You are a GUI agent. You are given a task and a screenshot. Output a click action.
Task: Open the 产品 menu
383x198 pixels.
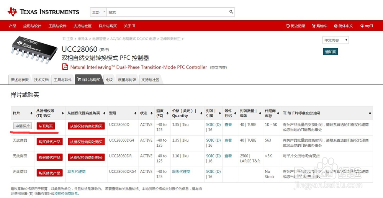13,26
